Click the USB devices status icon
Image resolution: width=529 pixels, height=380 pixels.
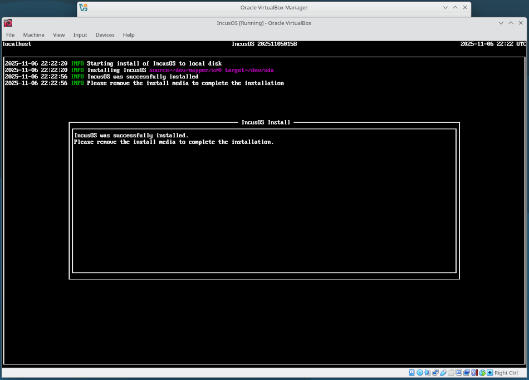coord(444,372)
